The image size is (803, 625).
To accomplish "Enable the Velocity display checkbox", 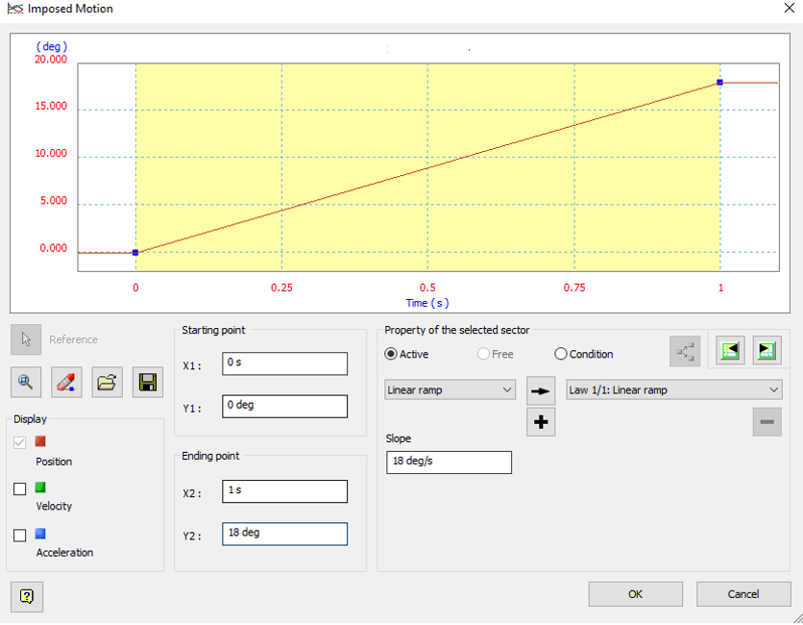I will coord(19,488).
